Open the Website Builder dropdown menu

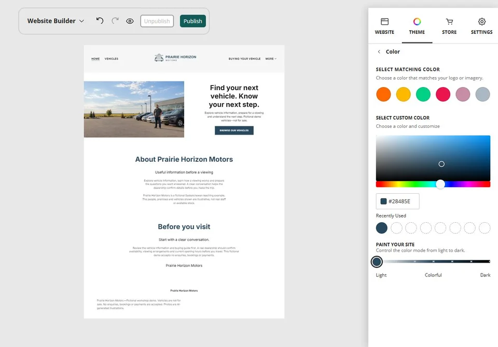coord(56,21)
